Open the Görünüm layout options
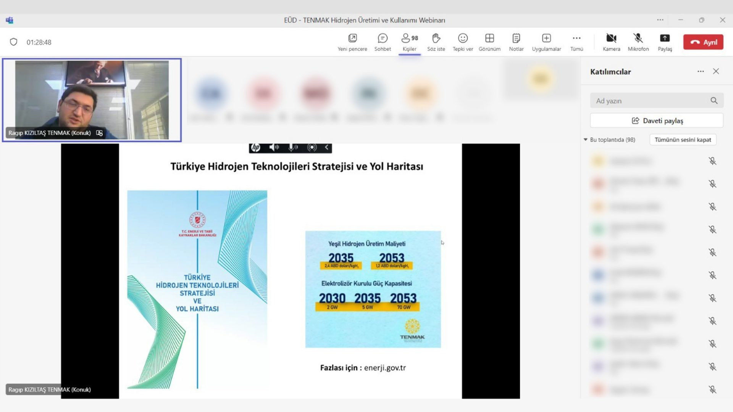 coord(489,42)
